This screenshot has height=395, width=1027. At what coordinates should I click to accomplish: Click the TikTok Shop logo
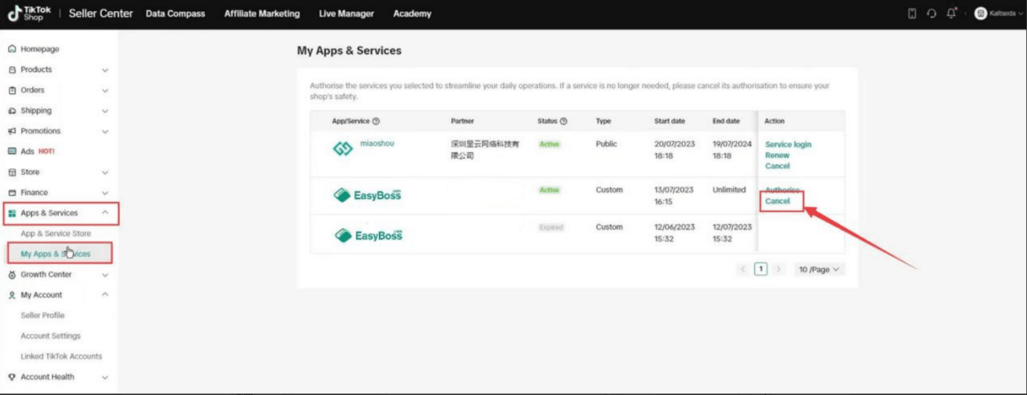coord(29,14)
